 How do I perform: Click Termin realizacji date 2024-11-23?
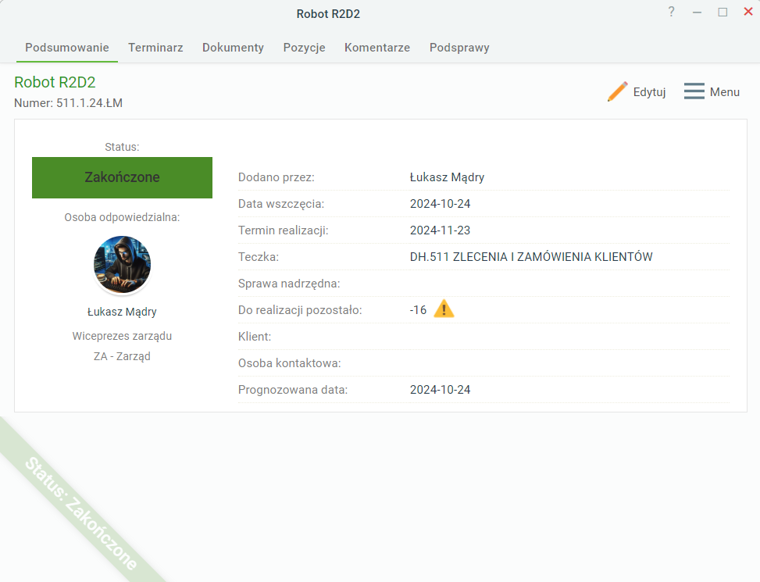440,230
